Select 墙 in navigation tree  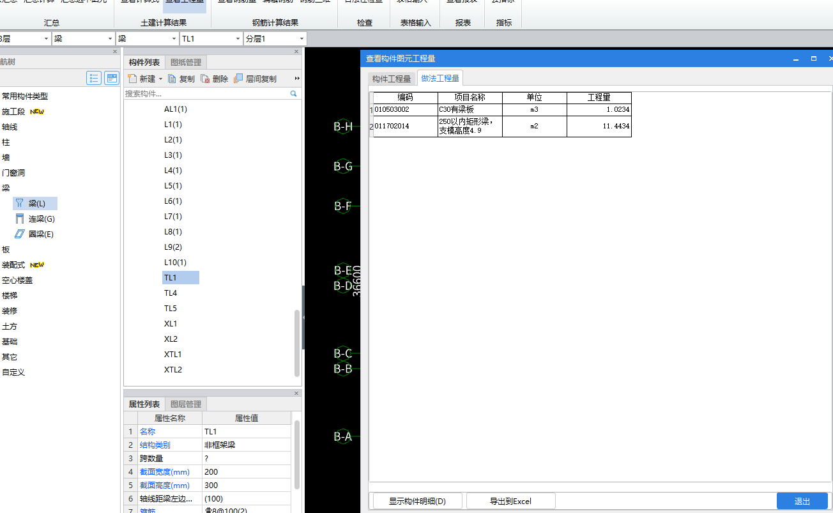(x=6, y=157)
